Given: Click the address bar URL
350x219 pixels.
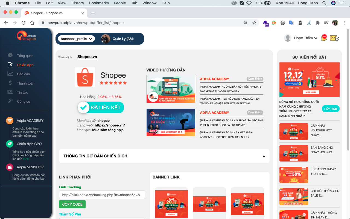Looking at the screenshot, I should [x=86, y=23].
